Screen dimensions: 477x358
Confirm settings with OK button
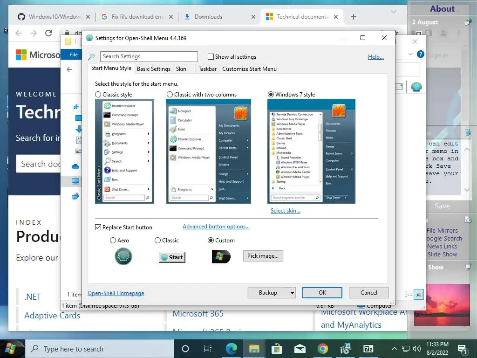(x=322, y=293)
